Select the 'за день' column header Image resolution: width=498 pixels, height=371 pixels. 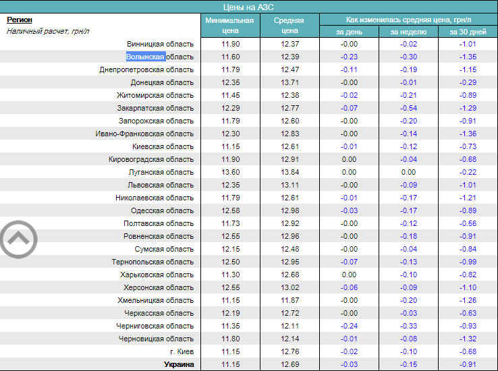coord(349,32)
